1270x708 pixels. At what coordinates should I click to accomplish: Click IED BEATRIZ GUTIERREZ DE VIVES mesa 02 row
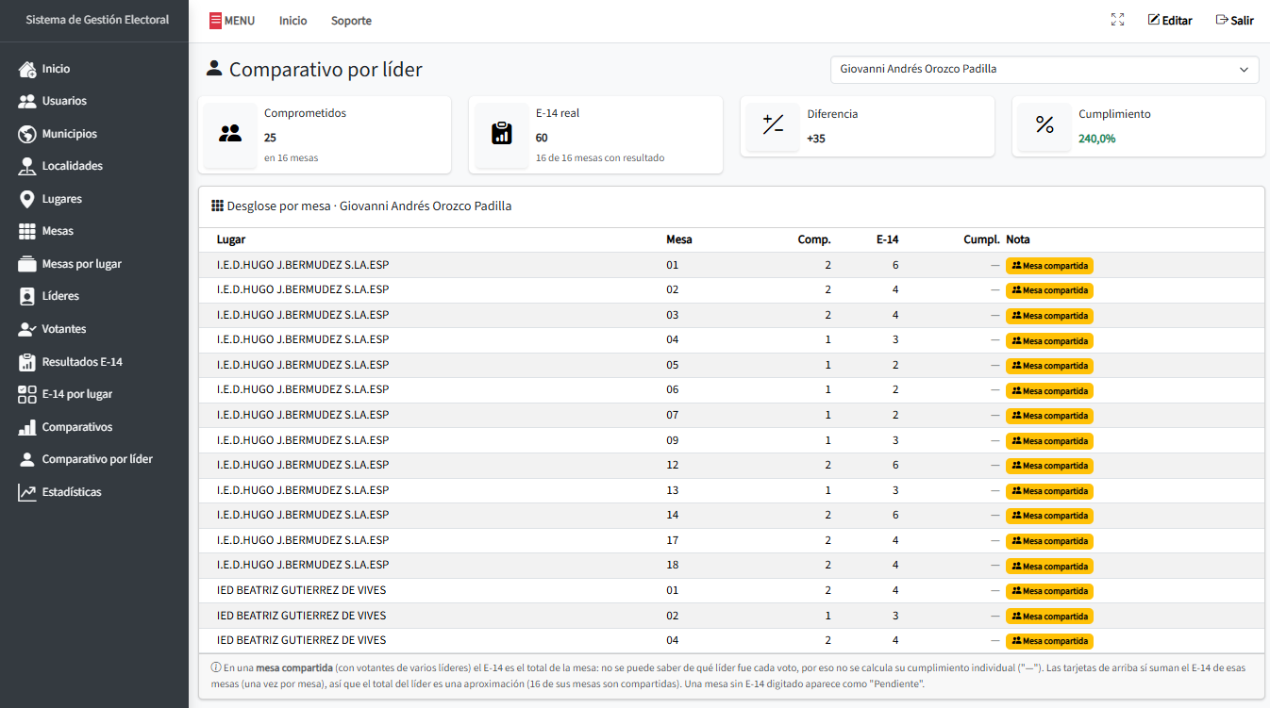point(731,616)
